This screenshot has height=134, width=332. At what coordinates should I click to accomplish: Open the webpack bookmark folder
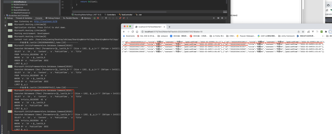point(163,36)
